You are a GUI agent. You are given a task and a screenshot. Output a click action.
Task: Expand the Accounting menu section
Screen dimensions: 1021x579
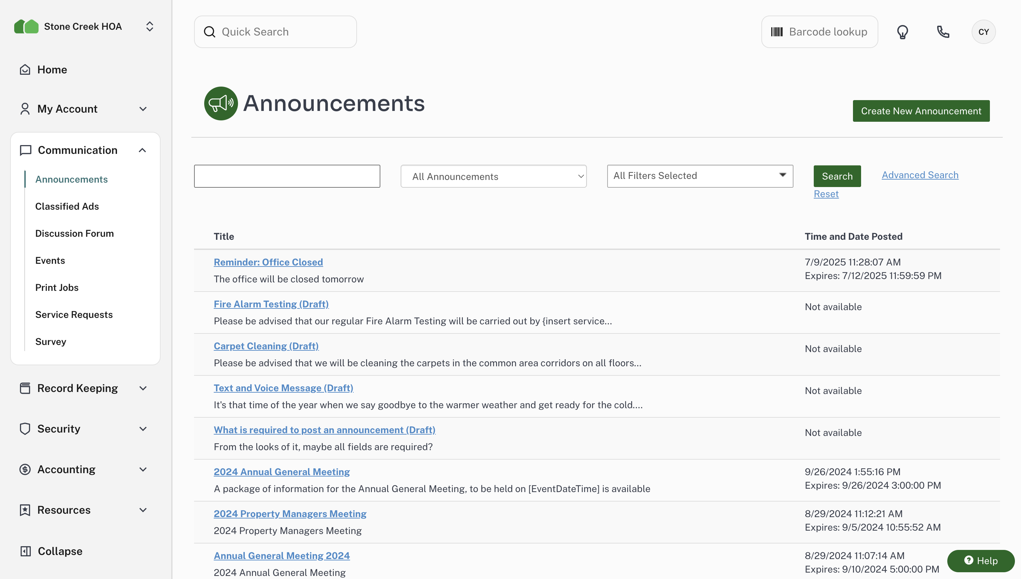click(143, 469)
